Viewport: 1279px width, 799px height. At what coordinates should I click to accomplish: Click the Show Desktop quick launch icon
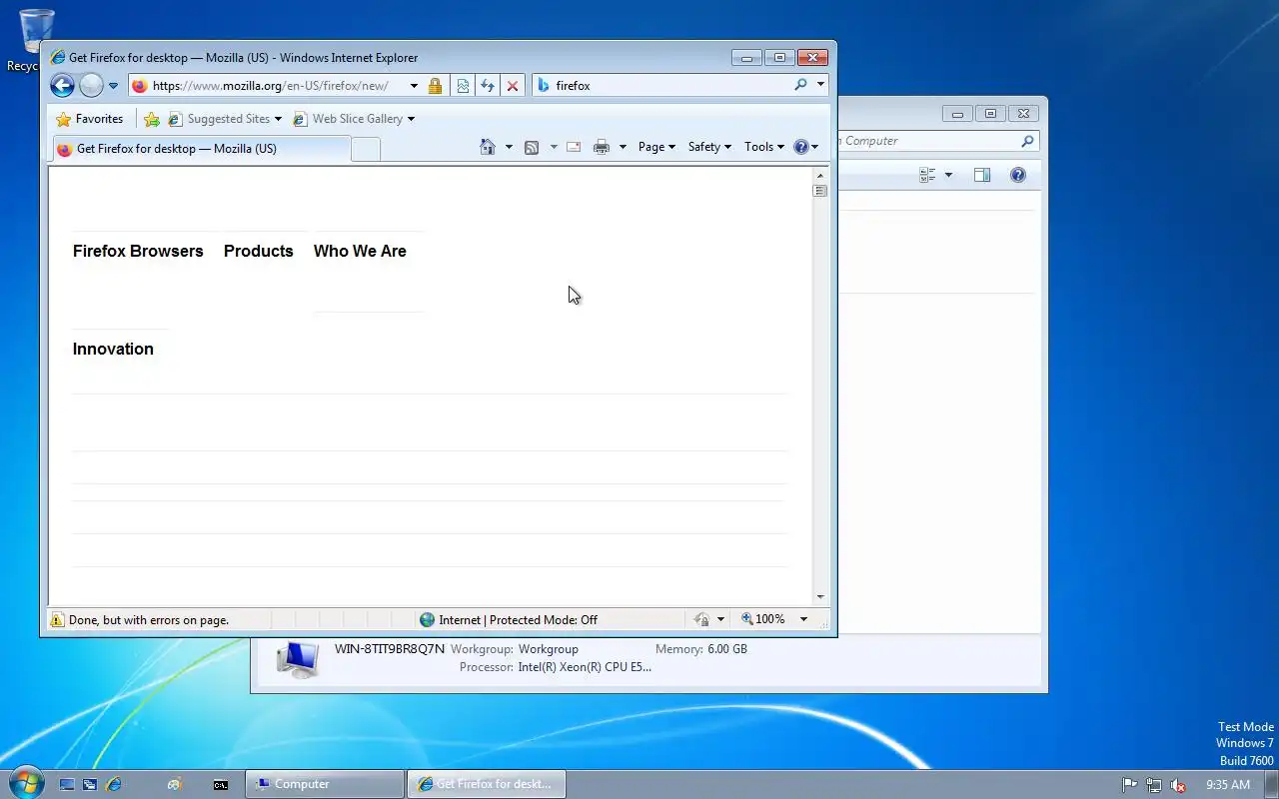point(67,785)
